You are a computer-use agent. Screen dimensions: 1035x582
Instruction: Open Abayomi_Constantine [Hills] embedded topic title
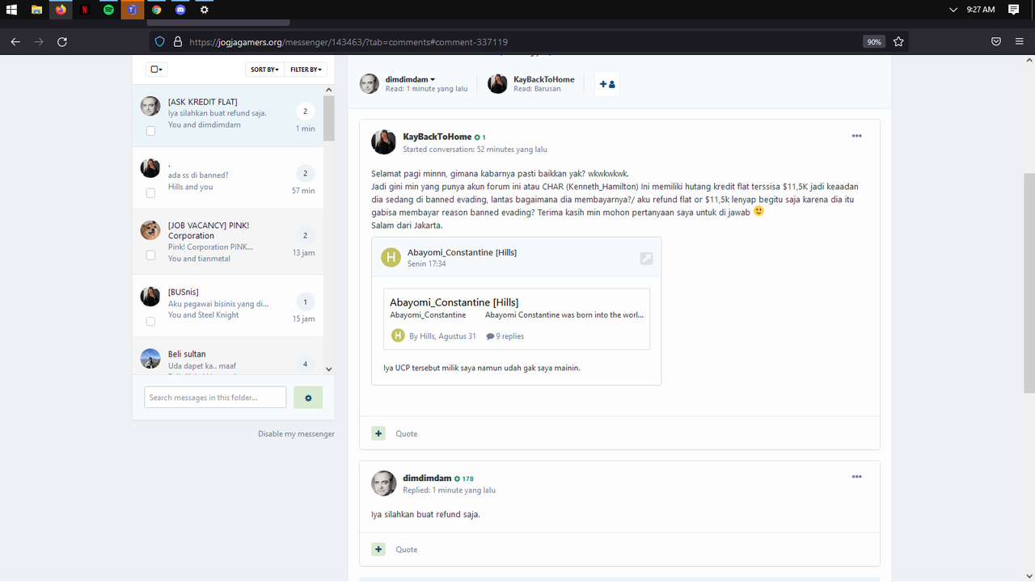coord(454,302)
